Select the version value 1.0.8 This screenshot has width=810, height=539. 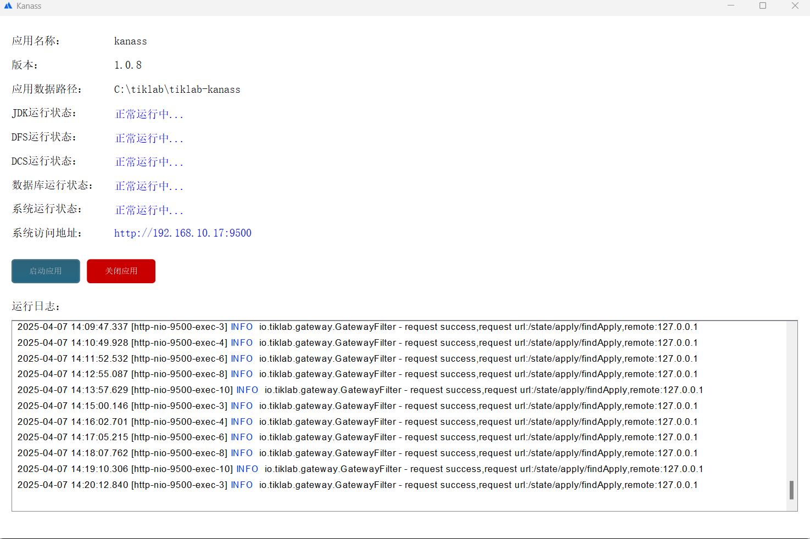point(128,65)
